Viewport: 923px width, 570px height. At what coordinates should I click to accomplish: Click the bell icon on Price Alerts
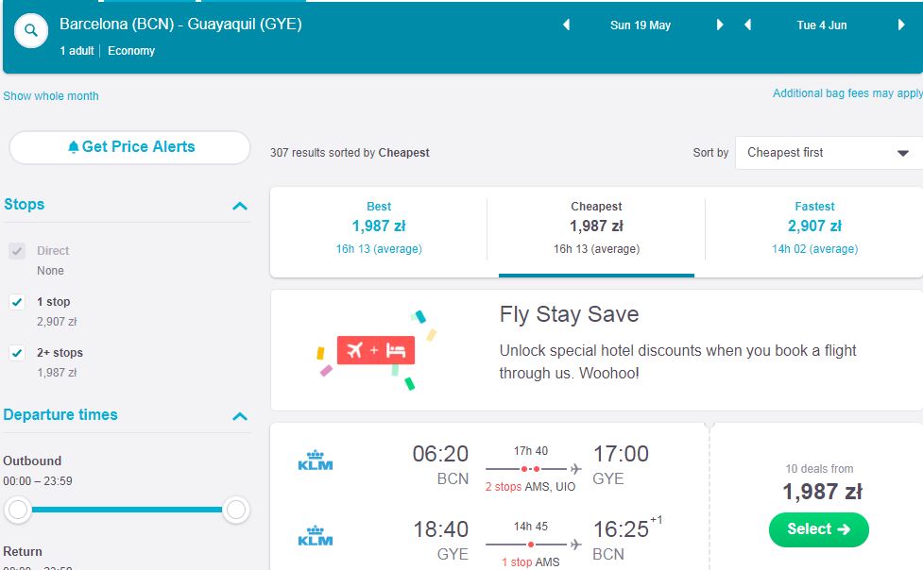point(73,147)
